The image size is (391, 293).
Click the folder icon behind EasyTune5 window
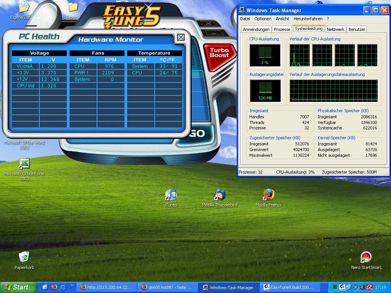tap(73, 7)
